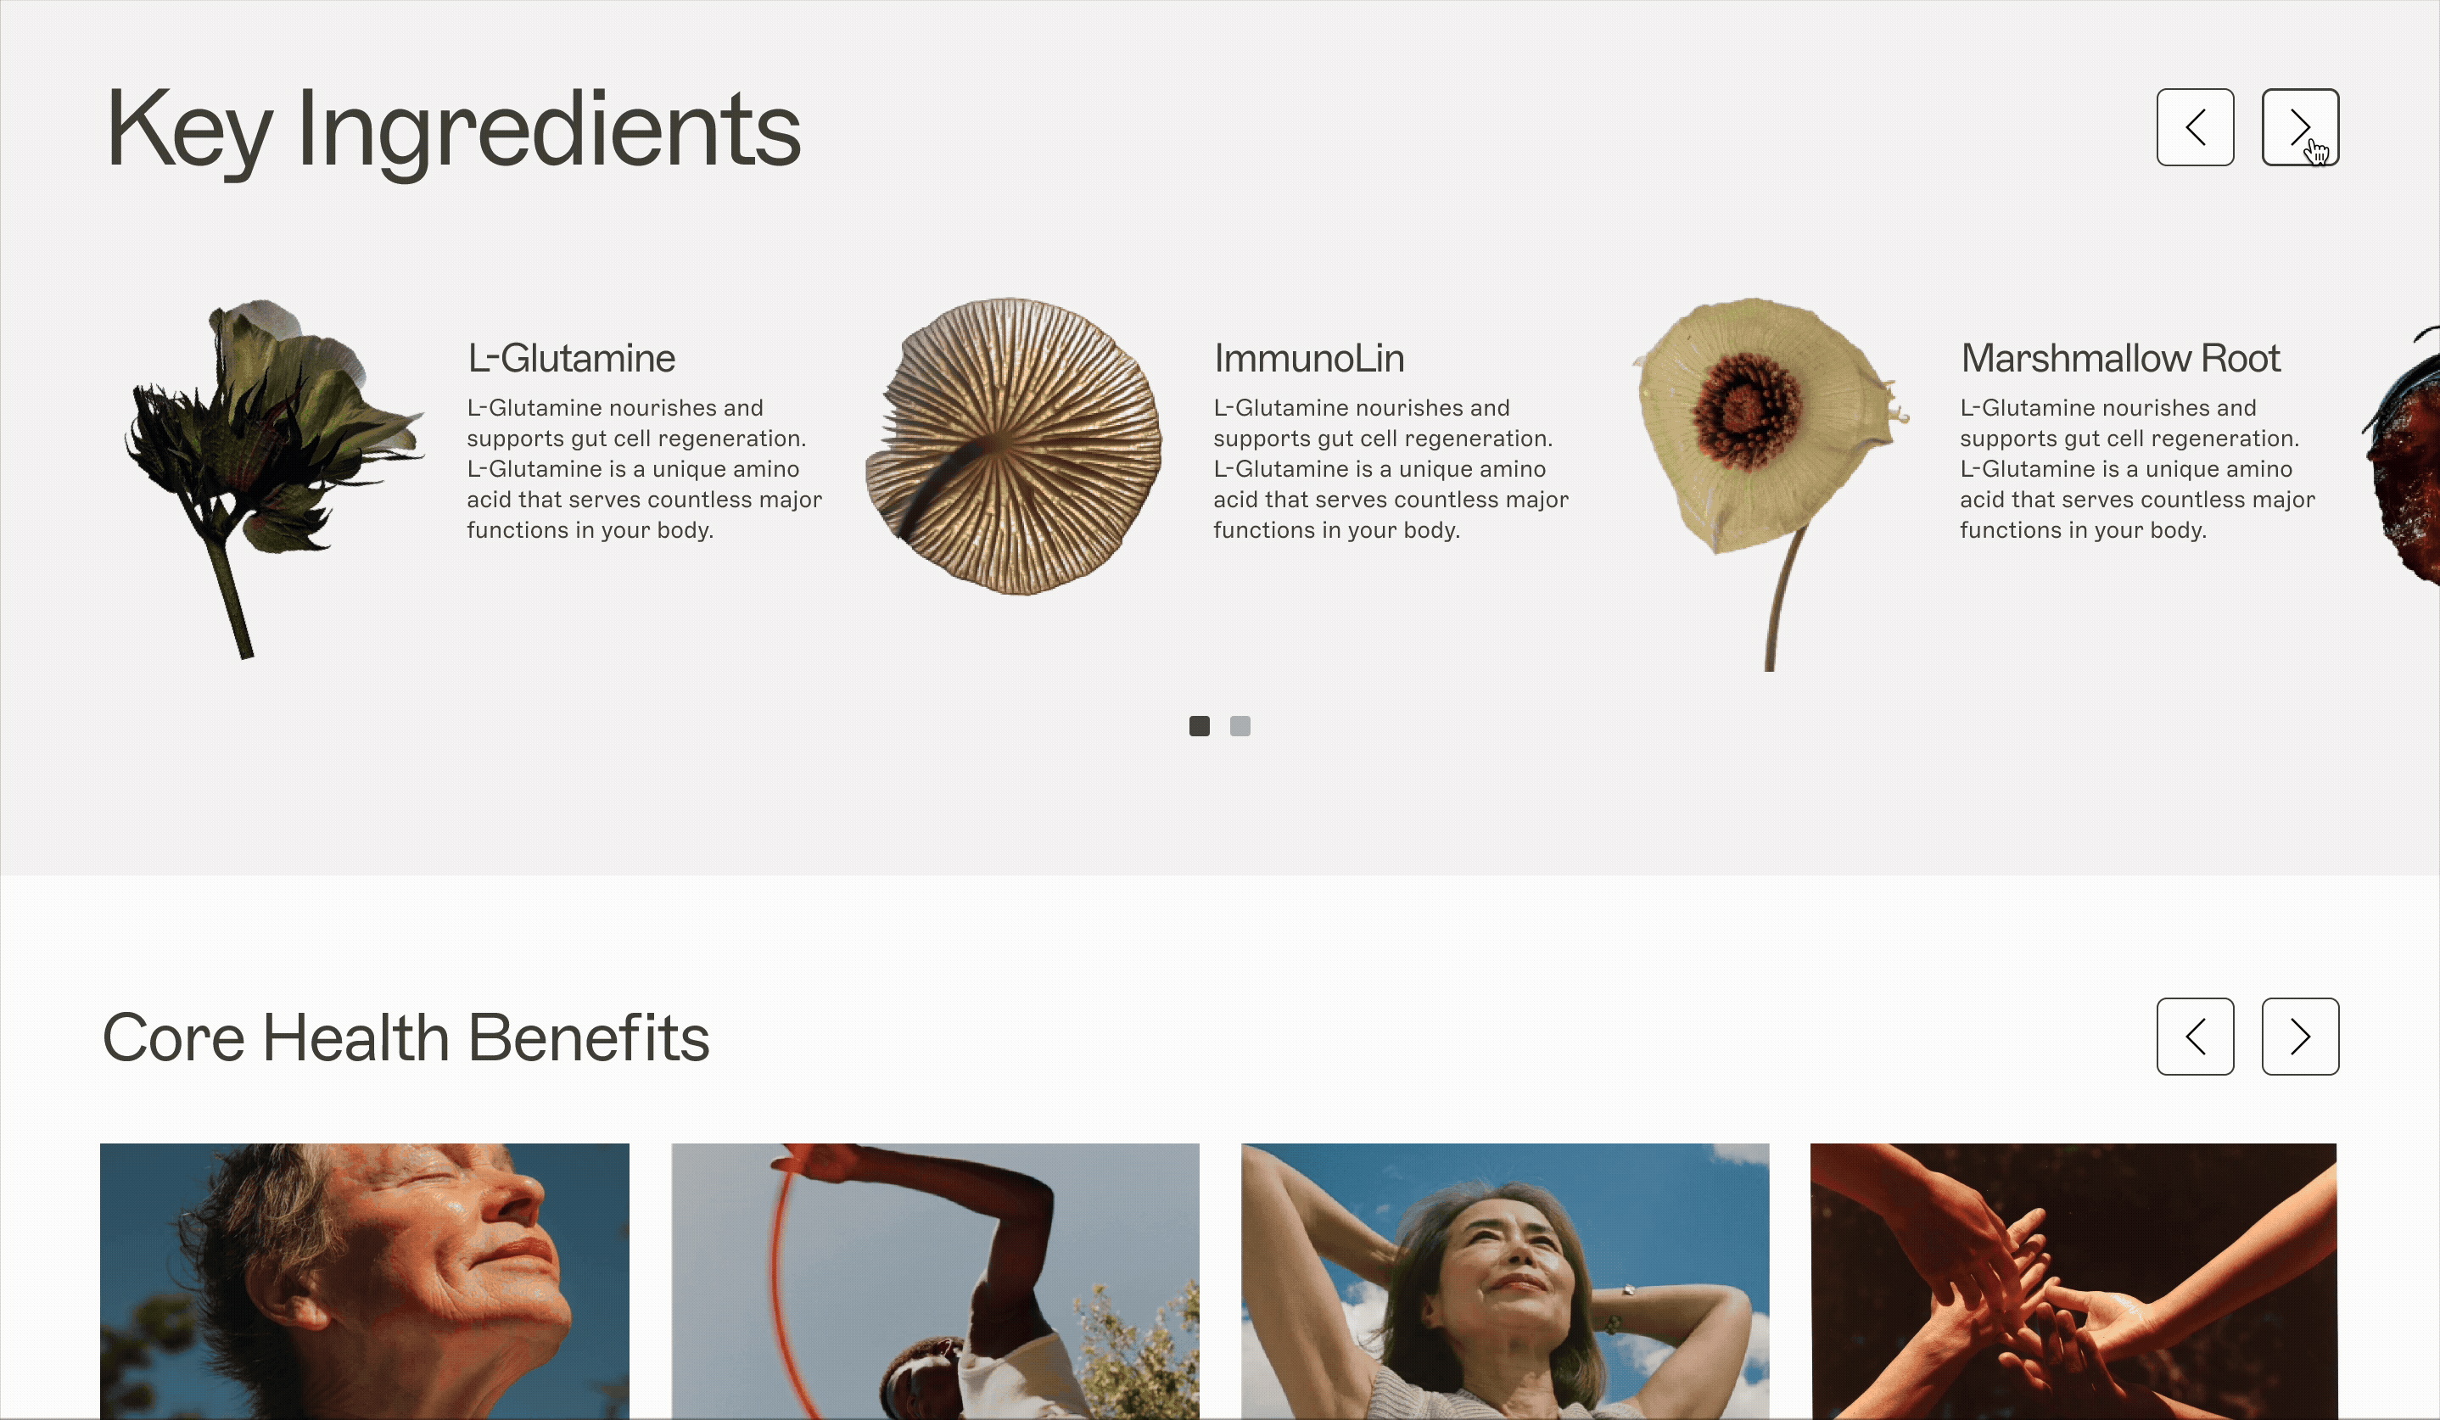
Task: Go back in Core Health Benefits carousel
Action: [x=2195, y=1036]
